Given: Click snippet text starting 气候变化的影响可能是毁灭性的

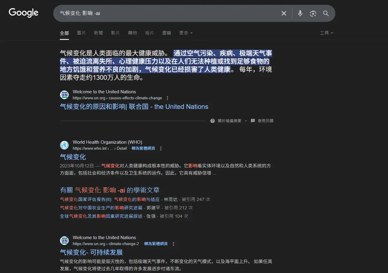Looking at the screenshot, I should [166, 265].
